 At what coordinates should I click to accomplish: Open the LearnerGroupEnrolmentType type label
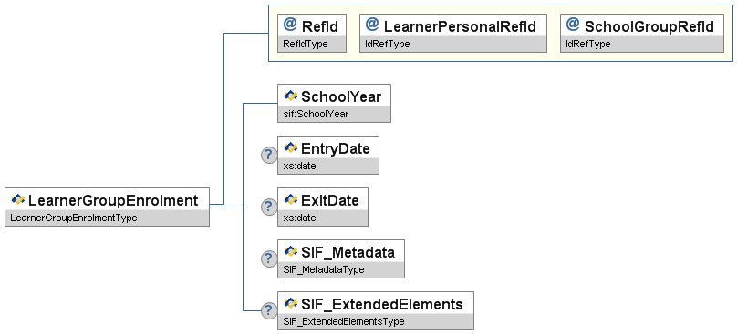pos(73,218)
